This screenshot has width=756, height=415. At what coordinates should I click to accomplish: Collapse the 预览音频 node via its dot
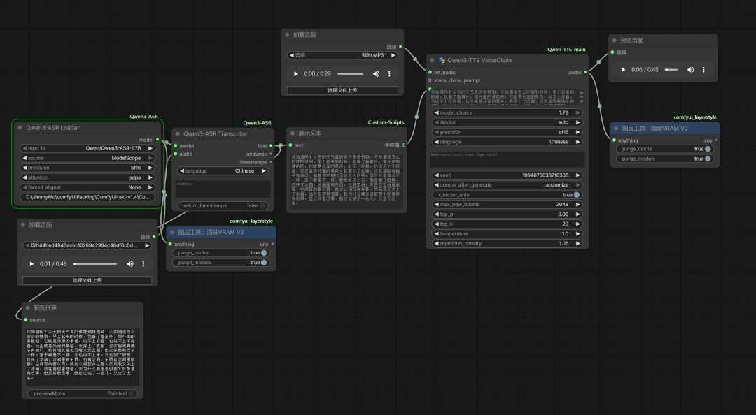point(615,41)
